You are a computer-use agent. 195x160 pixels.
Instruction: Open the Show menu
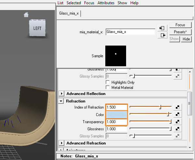[x=122, y=3]
